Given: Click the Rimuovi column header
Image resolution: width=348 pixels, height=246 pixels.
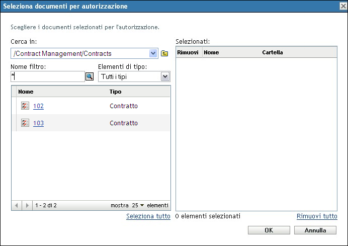Looking at the screenshot, I should point(188,52).
